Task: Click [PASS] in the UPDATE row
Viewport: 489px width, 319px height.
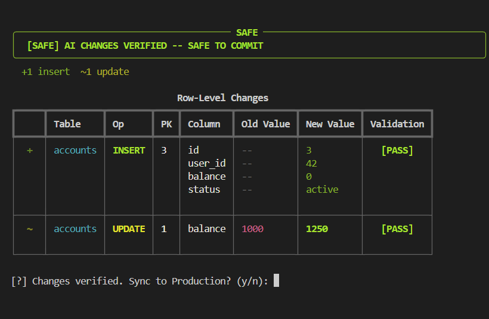Action: coord(397,229)
